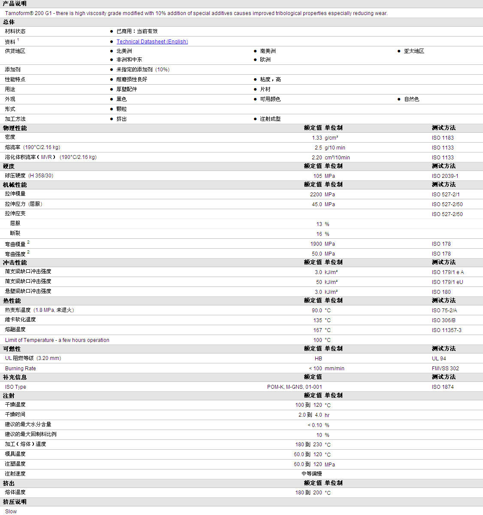Click the 冲击性能 section header
Screen dimensions: 483x515
tap(15, 262)
